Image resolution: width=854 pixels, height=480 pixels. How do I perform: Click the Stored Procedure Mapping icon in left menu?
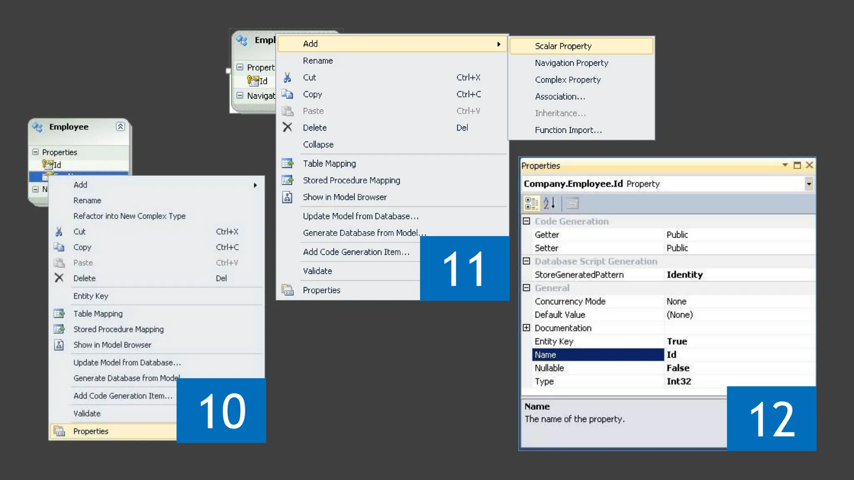point(59,329)
